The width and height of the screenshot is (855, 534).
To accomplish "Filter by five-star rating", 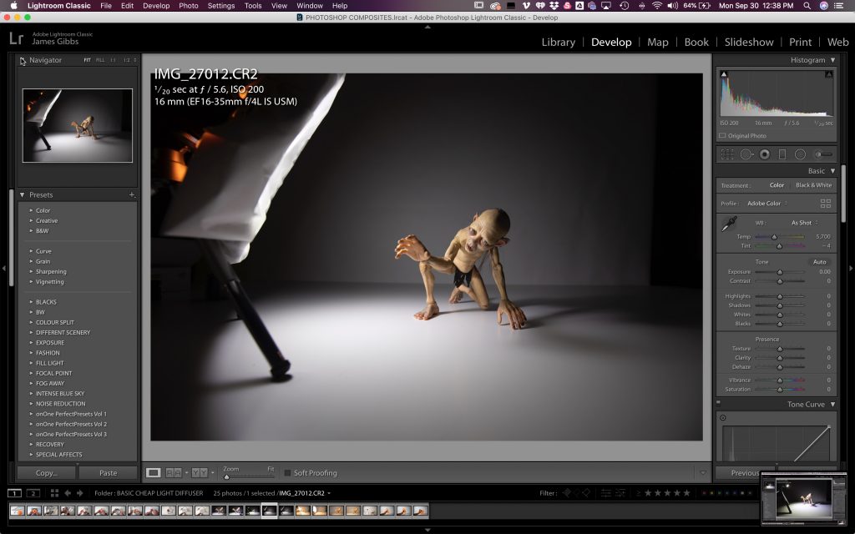I will pyautogui.click(x=686, y=492).
